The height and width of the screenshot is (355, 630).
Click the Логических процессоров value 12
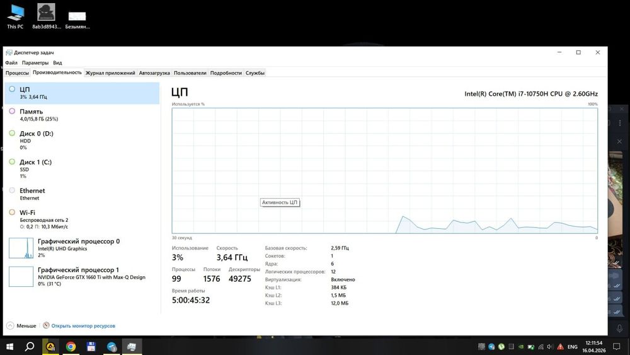pyautogui.click(x=333, y=272)
